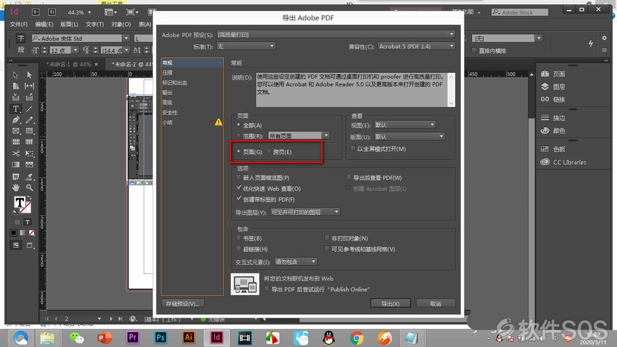
Task: Enable open in full screen mode checkbox
Action: click(352, 148)
